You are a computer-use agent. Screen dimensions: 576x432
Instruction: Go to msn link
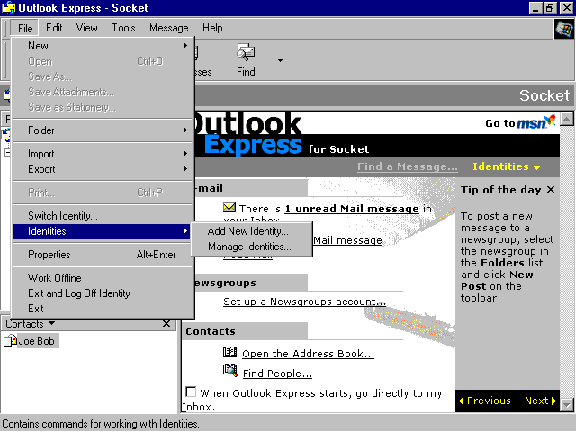[x=520, y=122]
